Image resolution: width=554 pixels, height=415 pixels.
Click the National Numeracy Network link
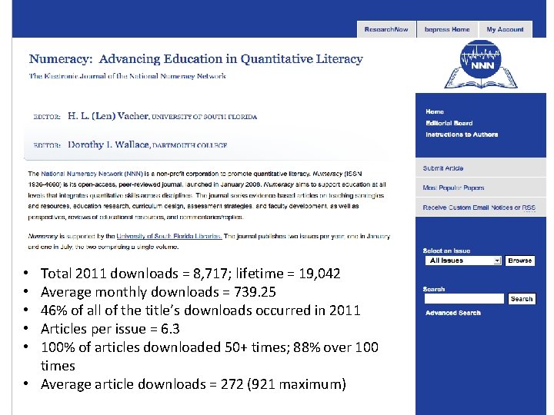(x=92, y=174)
